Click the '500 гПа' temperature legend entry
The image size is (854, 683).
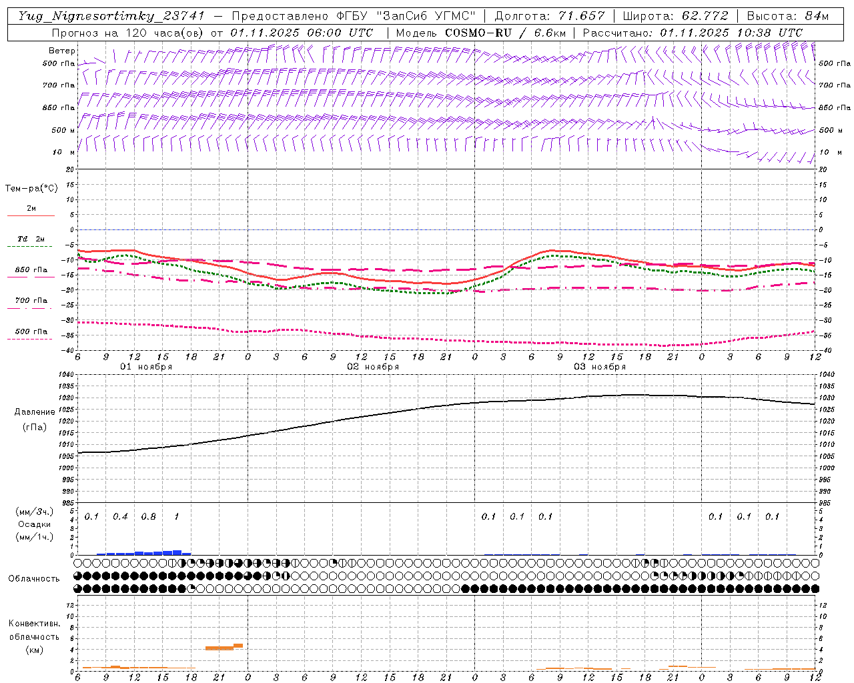click(x=31, y=331)
